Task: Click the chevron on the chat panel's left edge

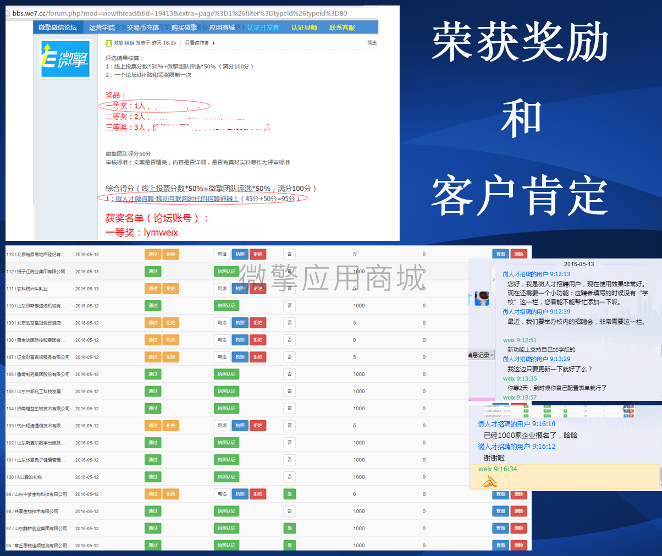Action: pyautogui.click(x=493, y=279)
